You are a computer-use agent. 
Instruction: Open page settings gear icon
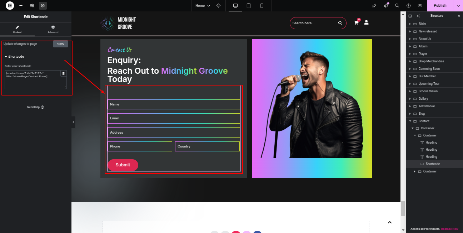(x=219, y=6)
